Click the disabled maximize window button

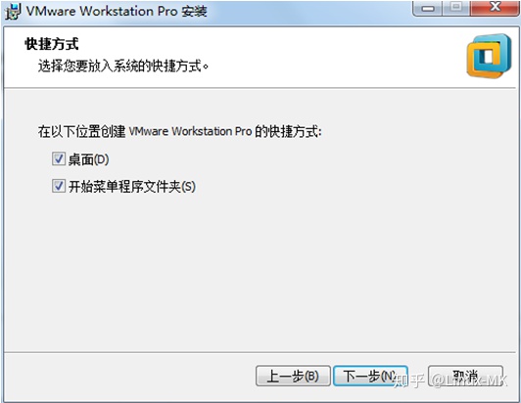pos(456,8)
